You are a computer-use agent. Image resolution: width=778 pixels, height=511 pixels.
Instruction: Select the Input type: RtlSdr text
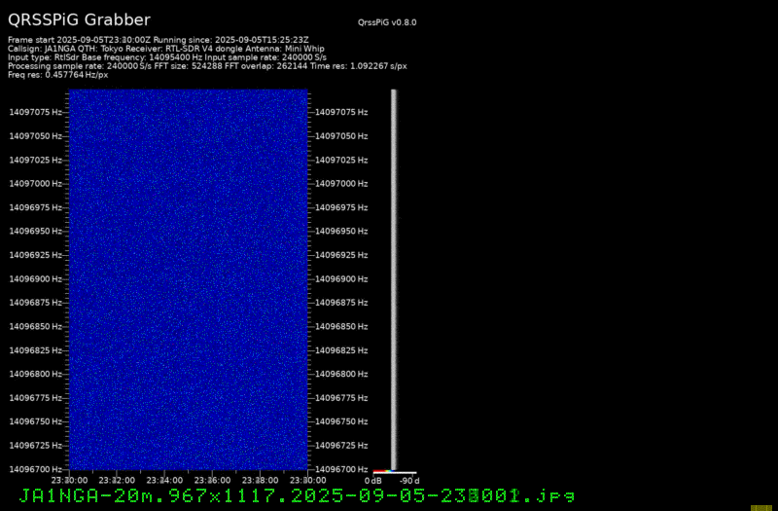coord(44,57)
